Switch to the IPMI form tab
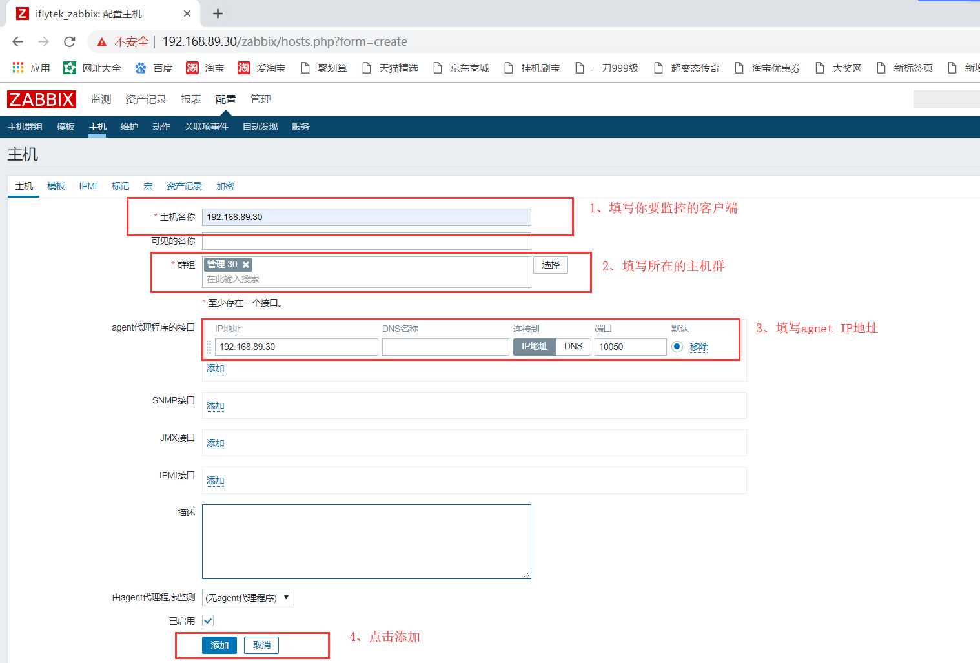The image size is (980, 663). pos(88,186)
